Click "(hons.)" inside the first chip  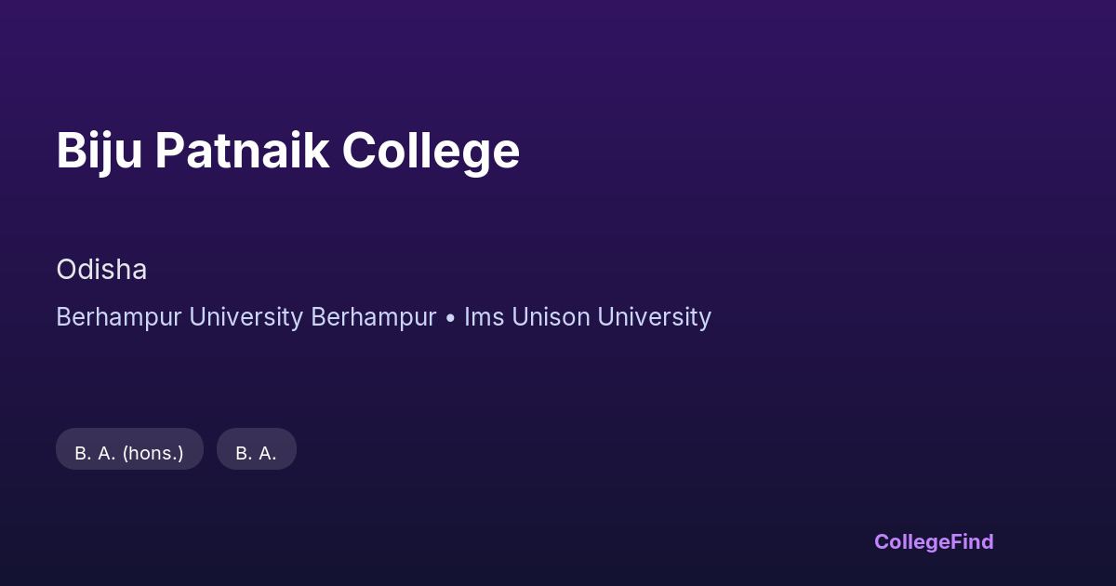153,453
